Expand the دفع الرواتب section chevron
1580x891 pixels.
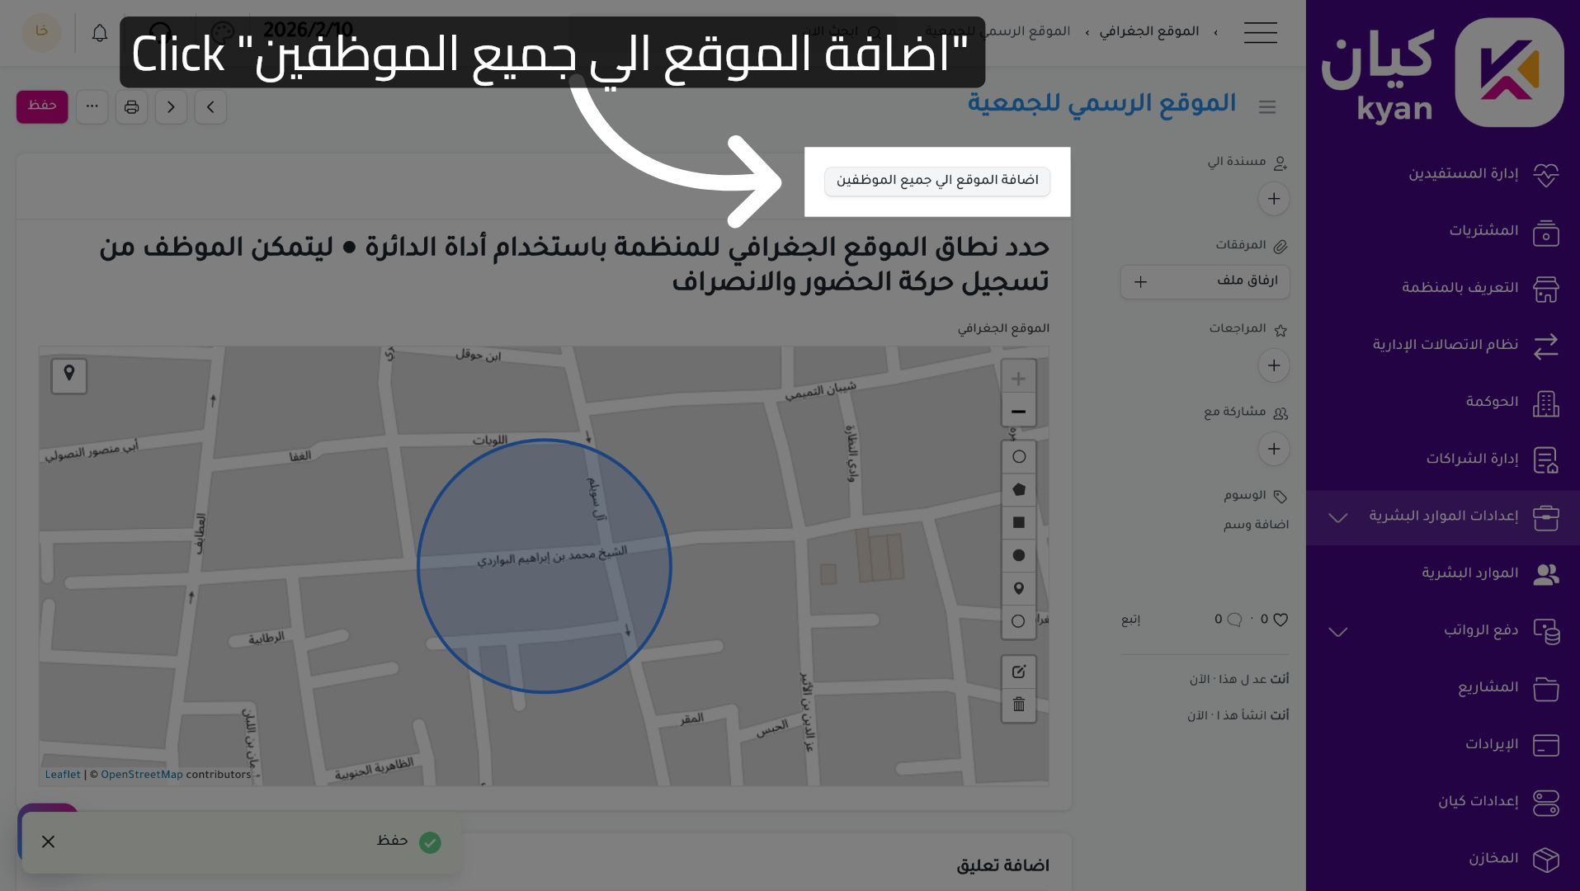(1337, 632)
